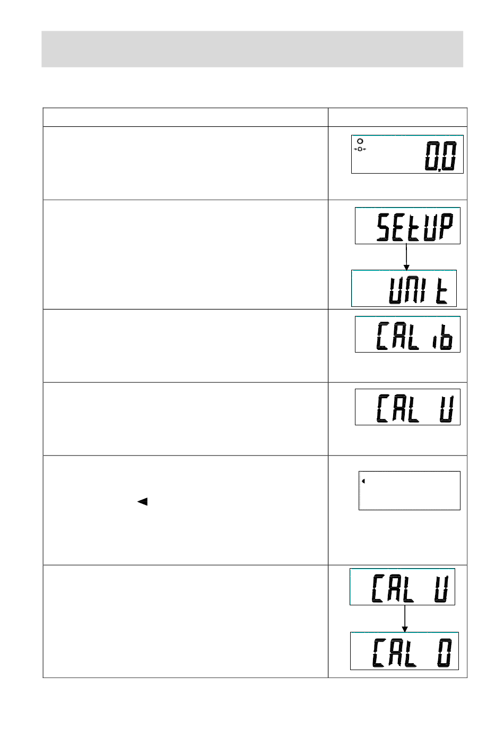
Task: Select the CAL U display in the fourth row
Action: tap(407, 407)
